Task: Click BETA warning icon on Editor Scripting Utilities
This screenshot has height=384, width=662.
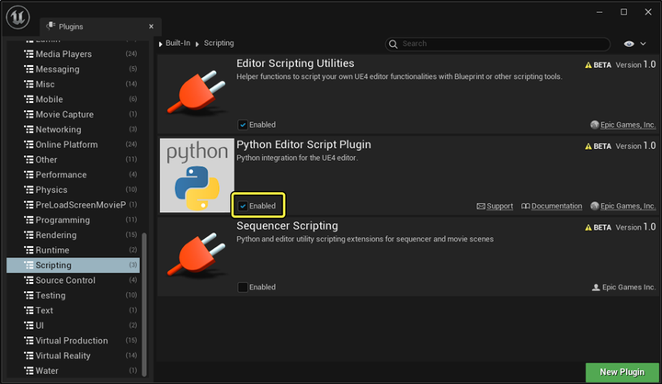Action: 588,65
